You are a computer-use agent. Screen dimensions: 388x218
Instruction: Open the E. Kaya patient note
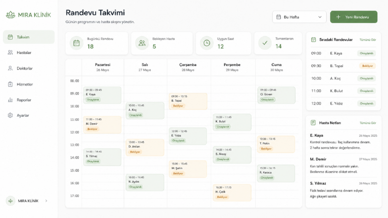[343, 141]
